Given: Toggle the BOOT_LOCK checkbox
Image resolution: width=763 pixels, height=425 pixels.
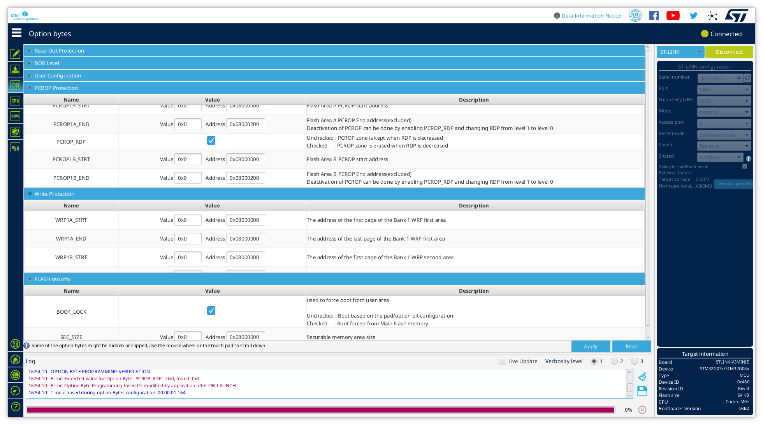Looking at the screenshot, I should tap(211, 311).
